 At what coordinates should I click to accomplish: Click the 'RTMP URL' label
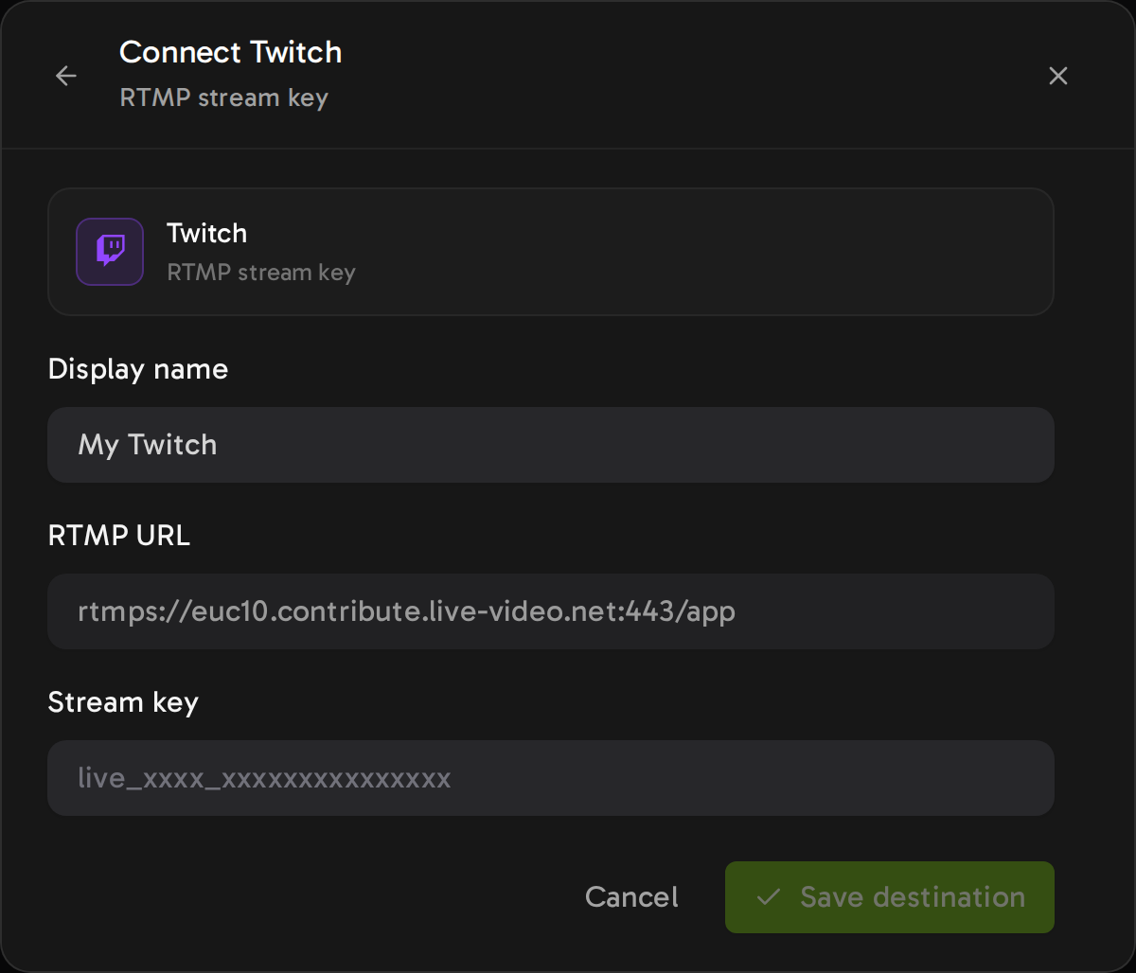[x=119, y=536]
